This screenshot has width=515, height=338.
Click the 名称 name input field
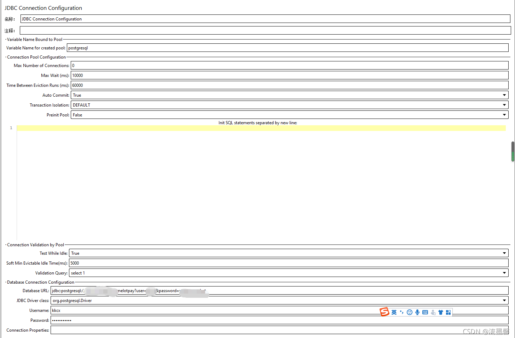(x=265, y=19)
